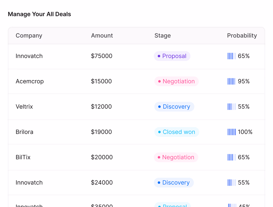This screenshot has width=273, height=207.
Task: Select the BilTix company name
Action: [23, 157]
